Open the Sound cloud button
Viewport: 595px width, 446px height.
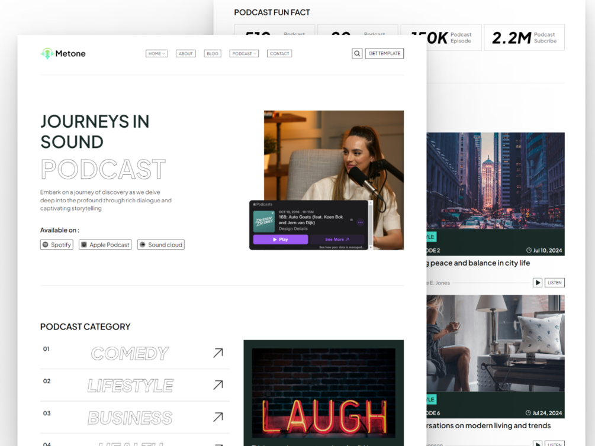(161, 245)
